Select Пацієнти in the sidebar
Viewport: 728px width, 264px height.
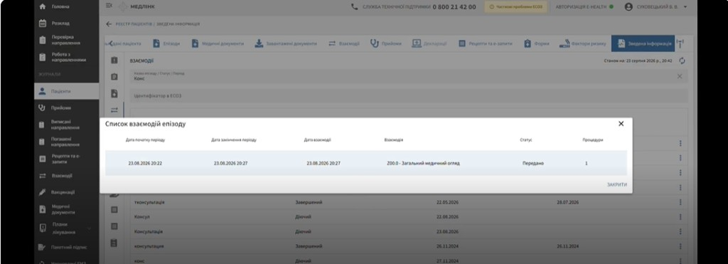[x=66, y=91]
